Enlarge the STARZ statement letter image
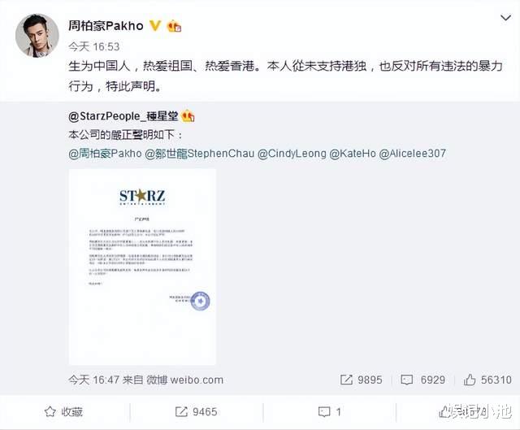The width and height of the screenshot is (520, 430). (142, 267)
